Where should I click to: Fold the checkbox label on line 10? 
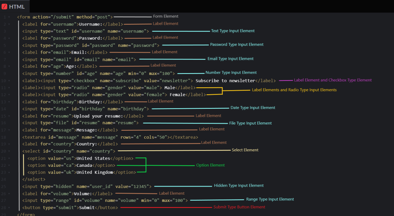9,81
